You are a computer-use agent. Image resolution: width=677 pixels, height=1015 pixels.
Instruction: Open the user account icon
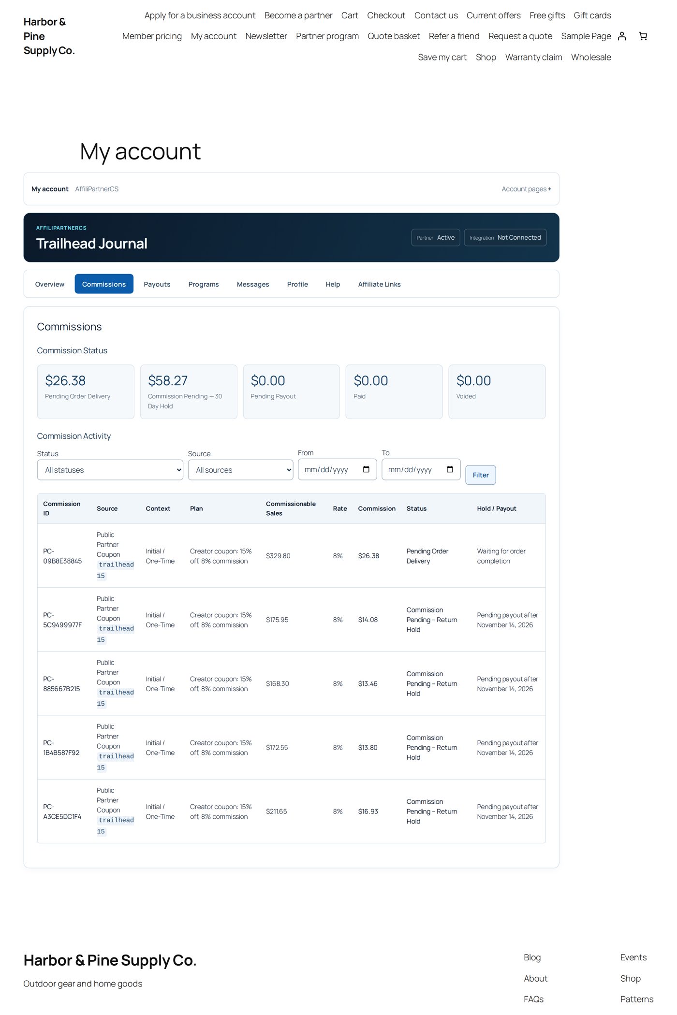[622, 36]
